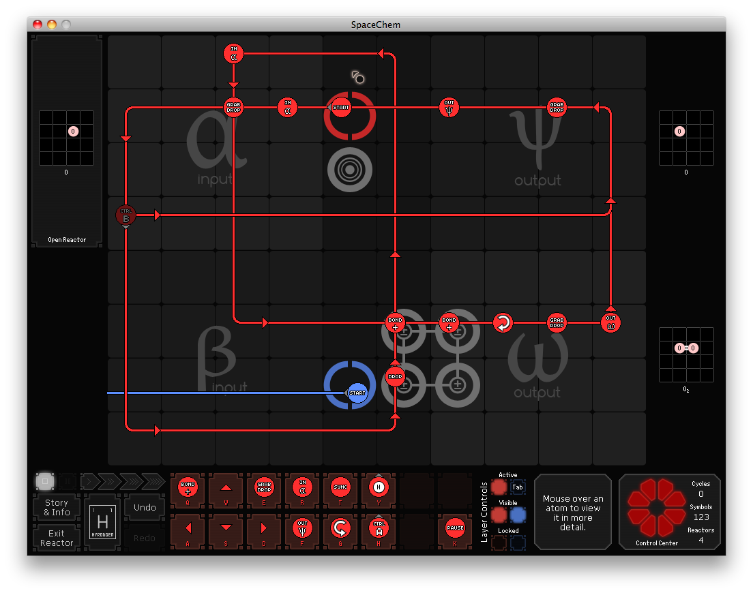The image size is (753, 593).
Task: Click the psi output molecule preview
Action: (x=685, y=138)
